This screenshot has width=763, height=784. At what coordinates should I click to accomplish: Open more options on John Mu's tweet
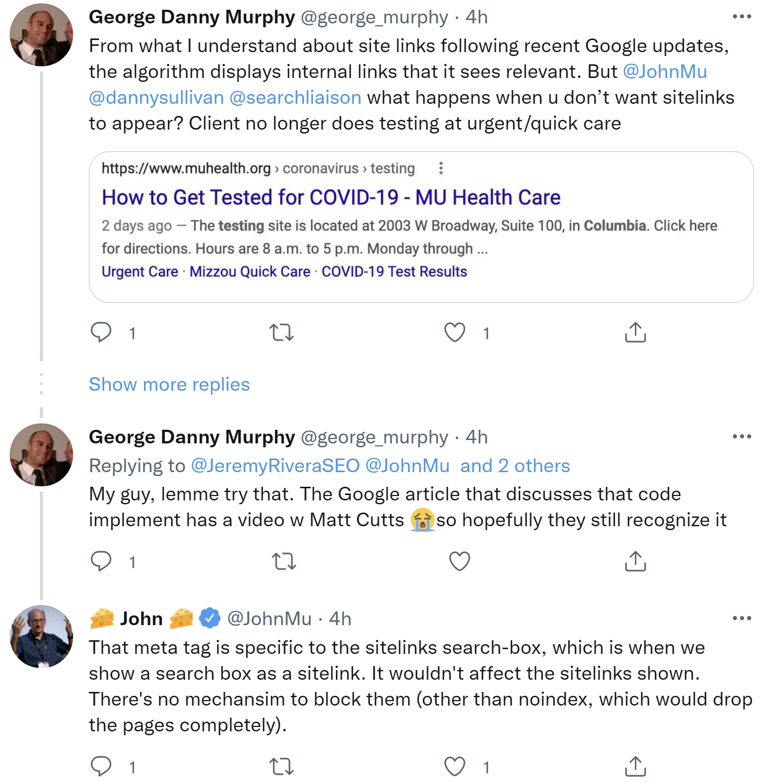coord(741,617)
